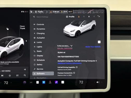Tap the lock icon in top status bar
Viewport: 131px width, 98px height.
(31, 12)
